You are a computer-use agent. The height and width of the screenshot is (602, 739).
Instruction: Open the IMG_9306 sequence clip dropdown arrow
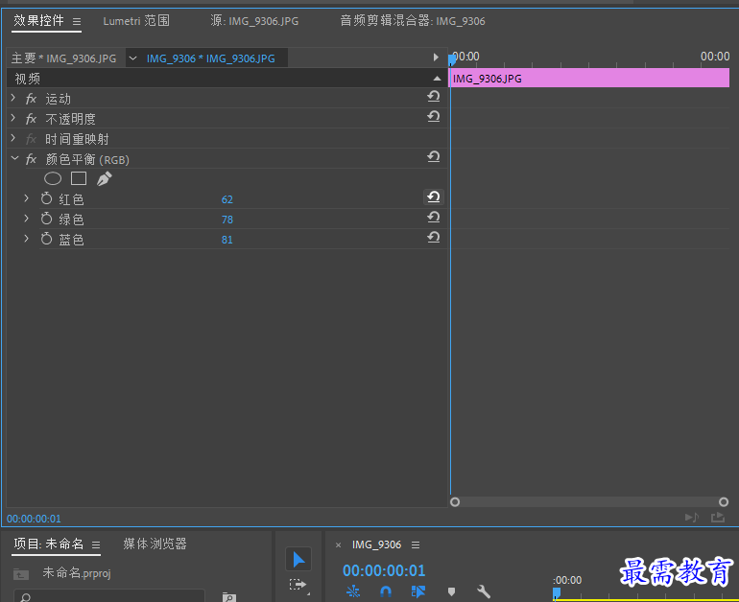pos(132,58)
